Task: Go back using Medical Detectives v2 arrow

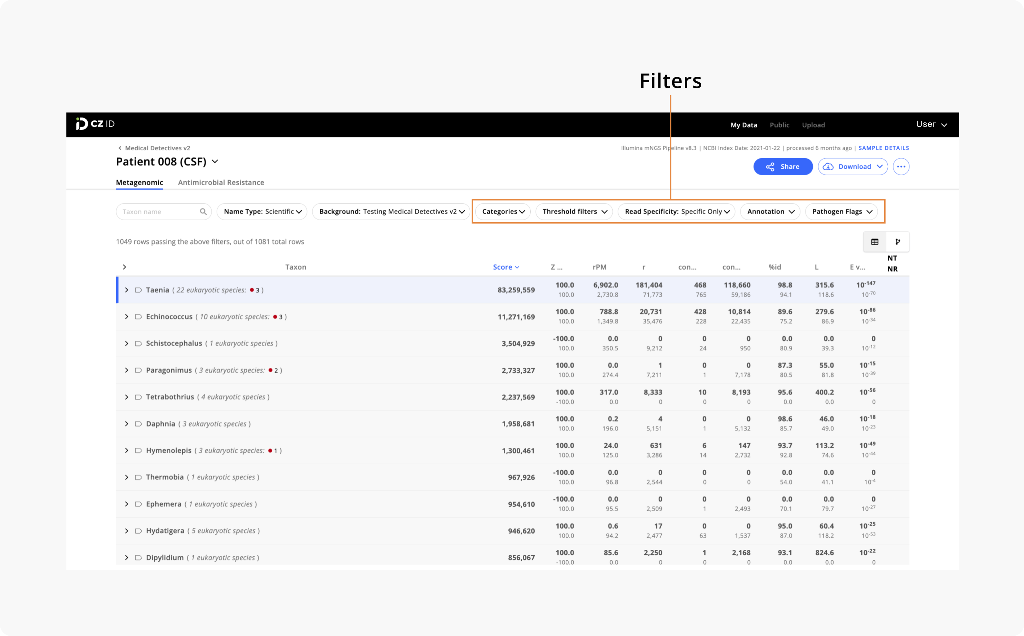Action: tap(120, 148)
